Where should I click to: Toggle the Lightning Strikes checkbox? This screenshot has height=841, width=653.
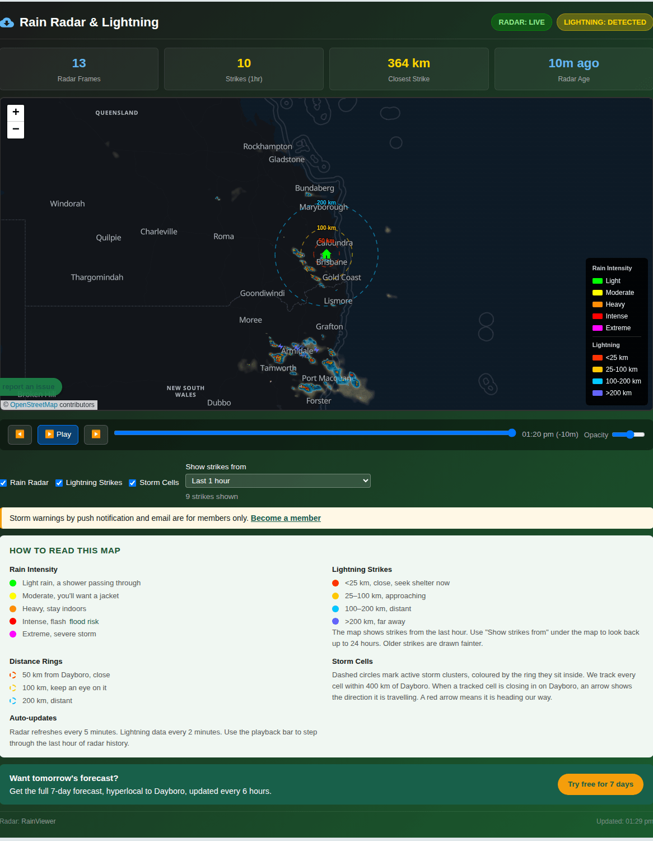click(59, 483)
